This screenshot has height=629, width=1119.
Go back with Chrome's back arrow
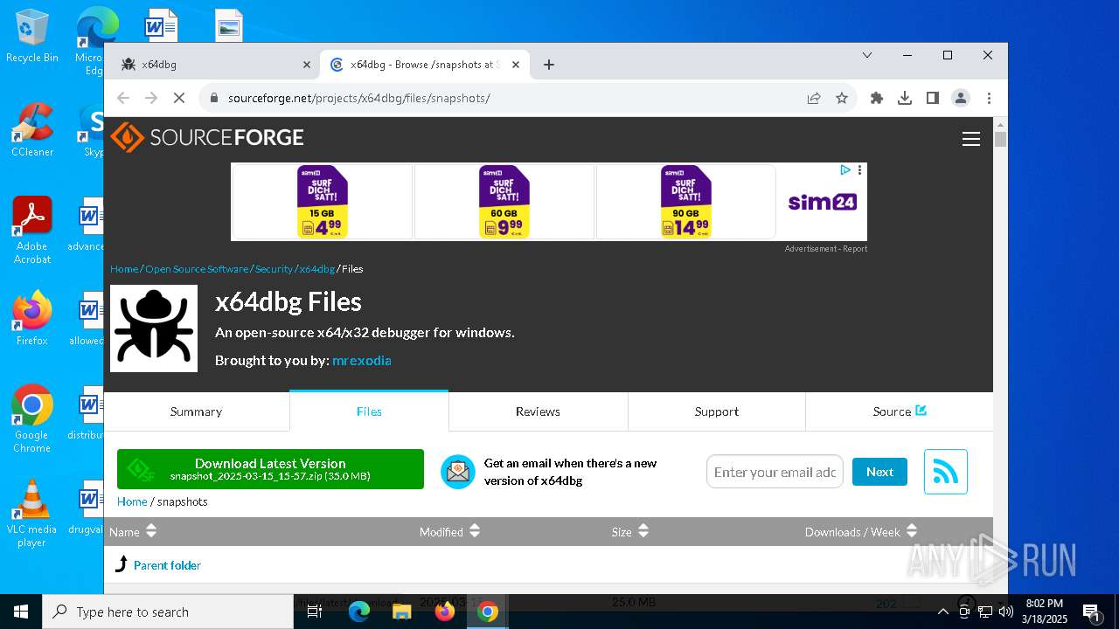[x=123, y=98]
